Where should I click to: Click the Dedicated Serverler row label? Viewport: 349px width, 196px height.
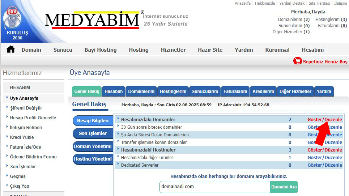pyautogui.click(x=140, y=165)
